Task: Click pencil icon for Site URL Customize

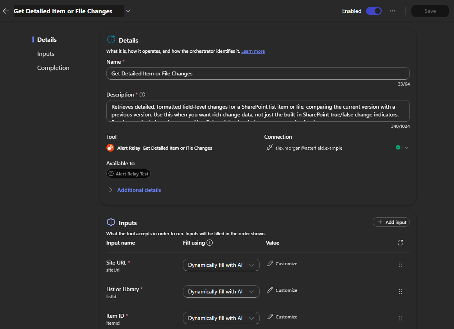Action: pos(270,264)
